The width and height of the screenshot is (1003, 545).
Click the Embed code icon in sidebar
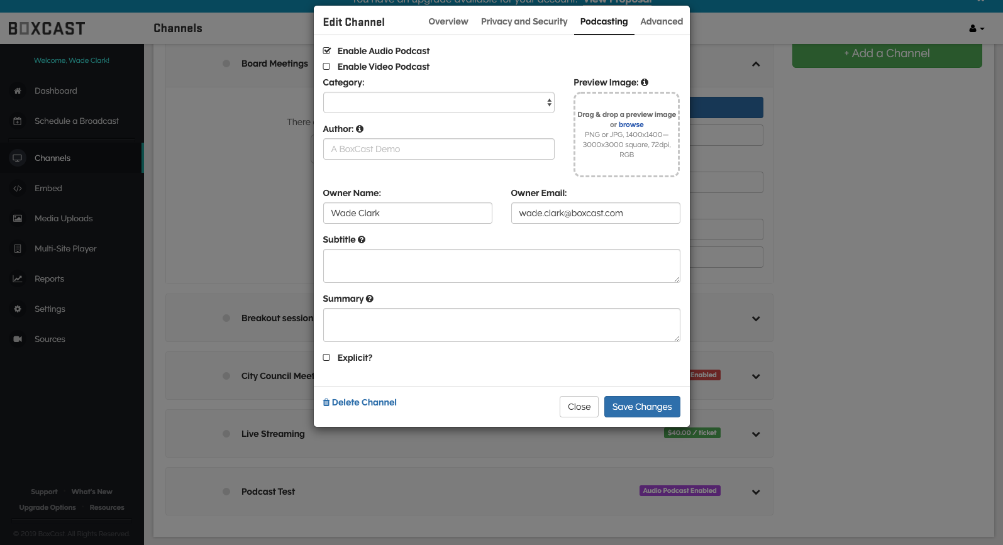[18, 189]
